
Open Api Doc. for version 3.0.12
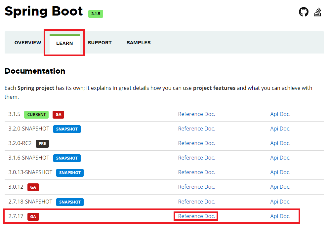click(x=280, y=187)
